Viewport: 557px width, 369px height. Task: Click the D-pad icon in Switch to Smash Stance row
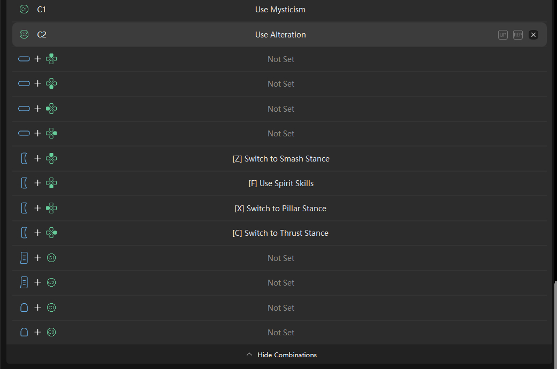(x=51, y=158)
